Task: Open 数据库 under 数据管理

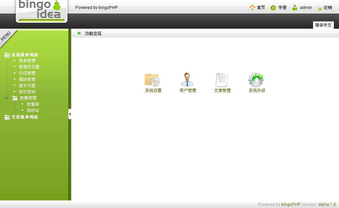Action: click(x=33, y=104)
